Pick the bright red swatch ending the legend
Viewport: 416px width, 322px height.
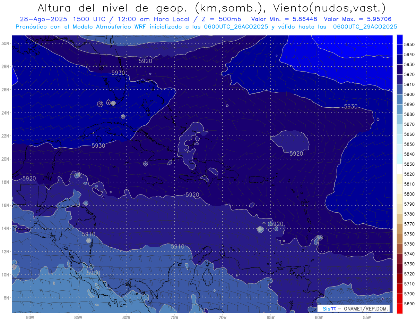pos(400,308)
